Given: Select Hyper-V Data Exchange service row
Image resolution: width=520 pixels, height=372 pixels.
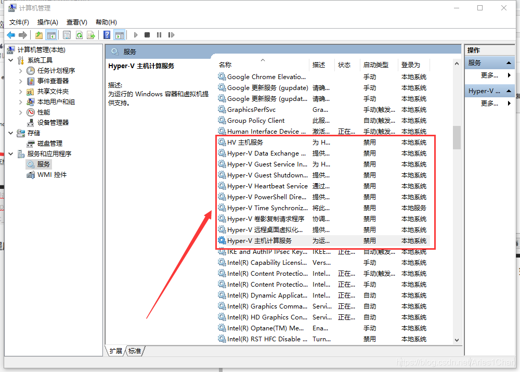Looking at the screenshot, I should (x=323, y=153).
